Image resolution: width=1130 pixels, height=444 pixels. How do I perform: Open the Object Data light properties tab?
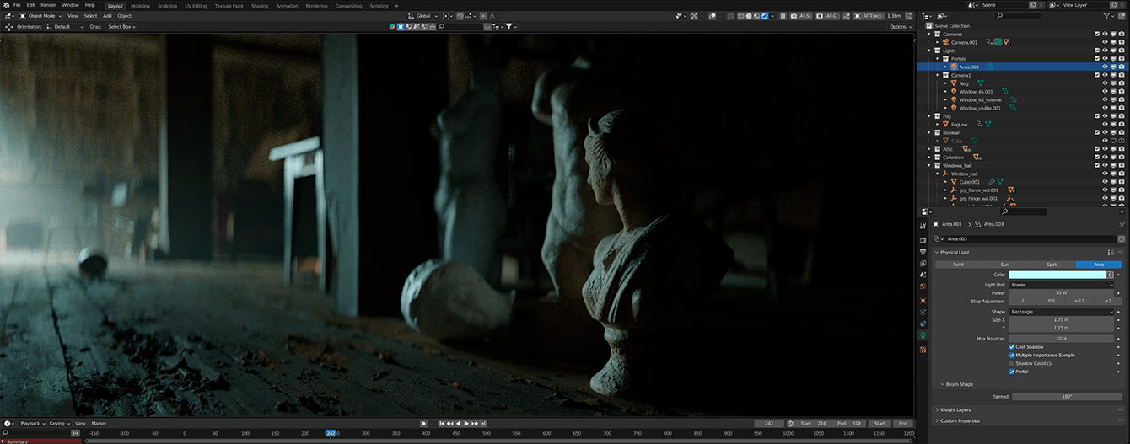click(923, 335)
